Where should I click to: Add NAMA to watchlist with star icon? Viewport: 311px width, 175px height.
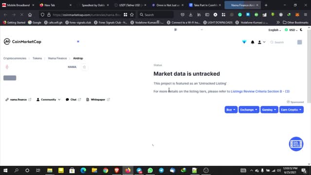tap(84, 67)
